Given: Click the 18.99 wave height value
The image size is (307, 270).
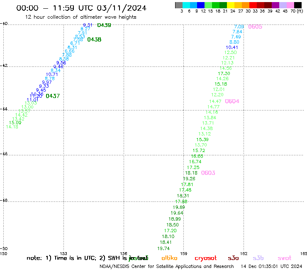Looking at the screenshot, I should 175,219.
